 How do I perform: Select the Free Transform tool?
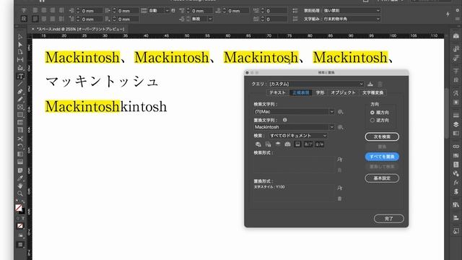(20, 146)
